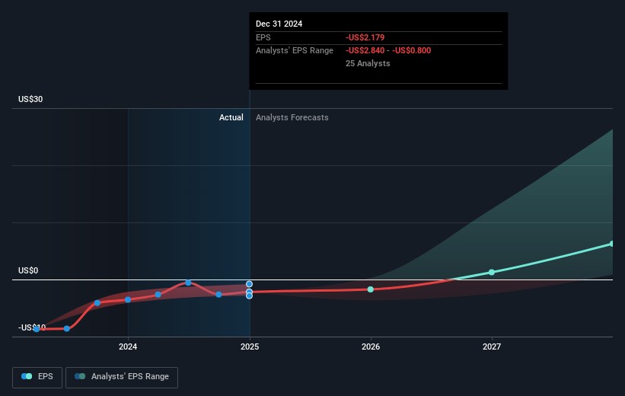Toggle the Analysts' EPS Range legend item

[x=122, y=376]
